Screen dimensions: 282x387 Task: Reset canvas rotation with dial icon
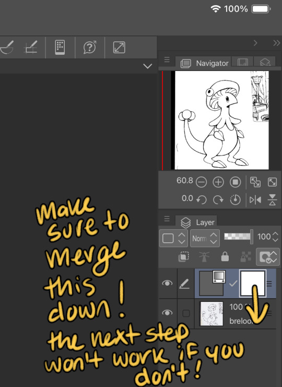tap(235, 200)
